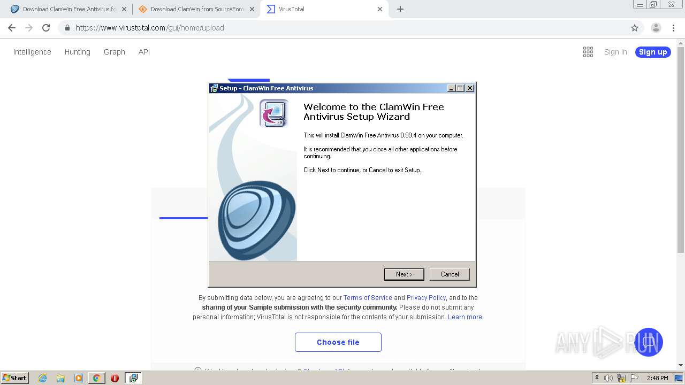Click the setup wizard title bar system icon
Image resolution: width=685 pixels, height=385 pixels.
(x=214, y=88)
